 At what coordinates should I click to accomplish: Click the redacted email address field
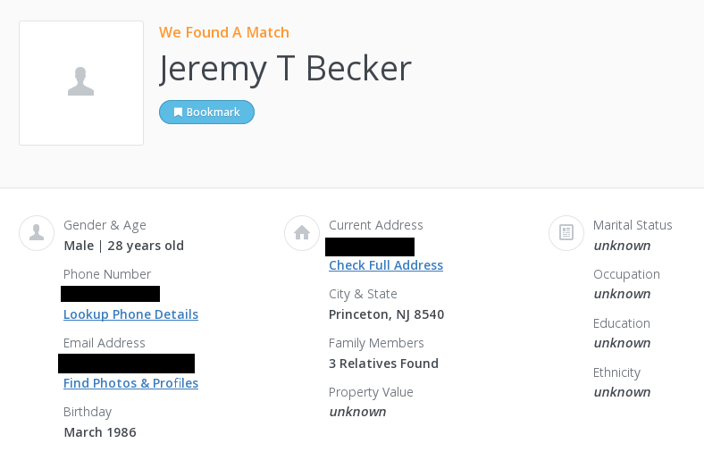[127, 364]
